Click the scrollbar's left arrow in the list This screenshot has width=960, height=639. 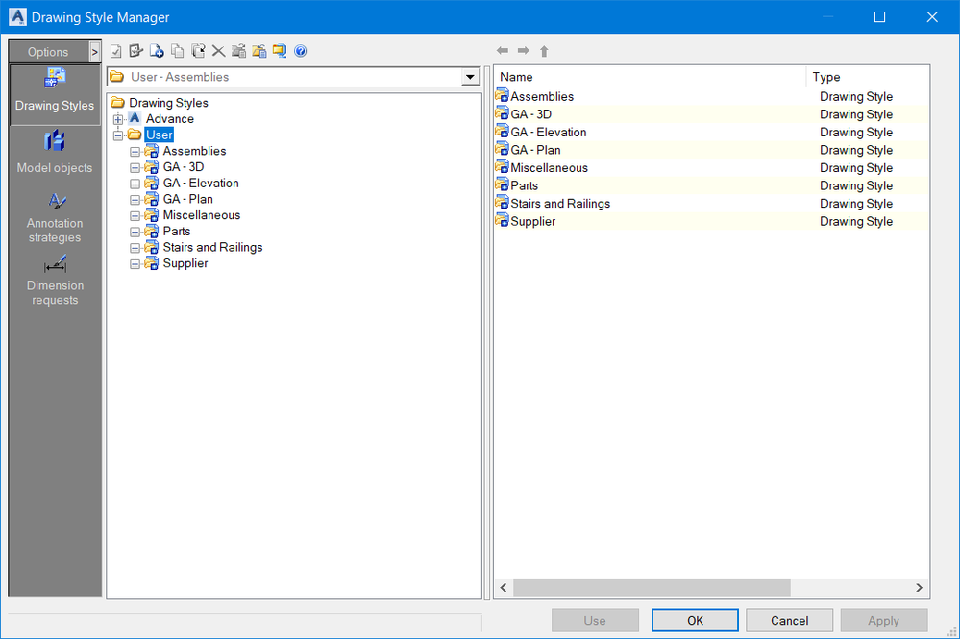pos(504,587)
